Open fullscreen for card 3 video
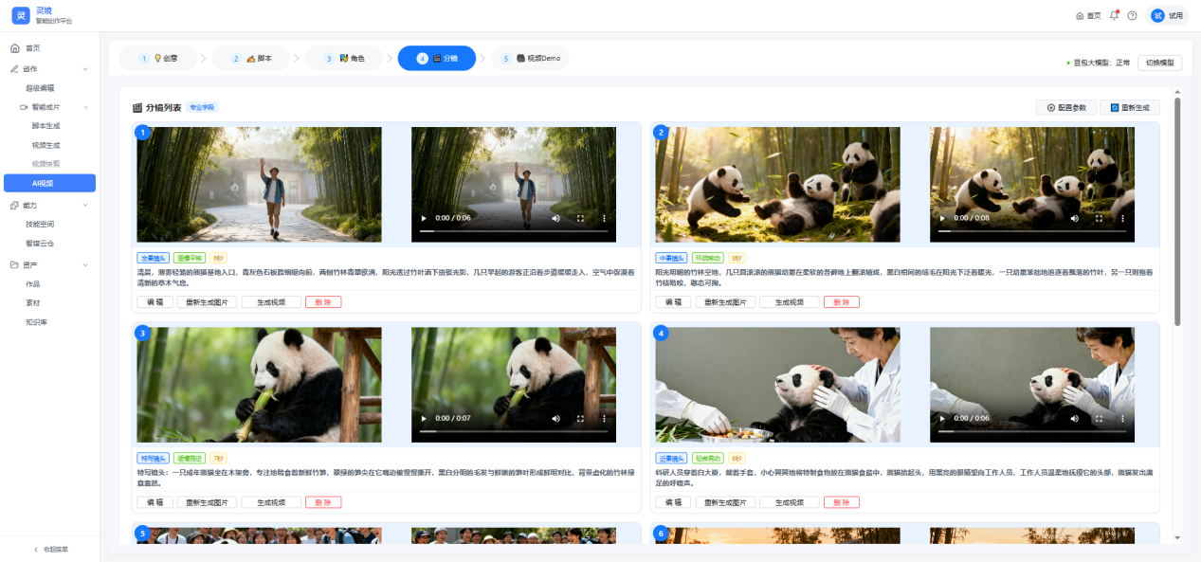 581,418
